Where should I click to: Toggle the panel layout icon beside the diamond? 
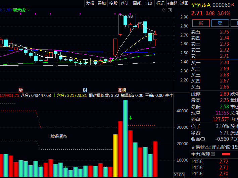pyautogui.click(x=170, y=10)
